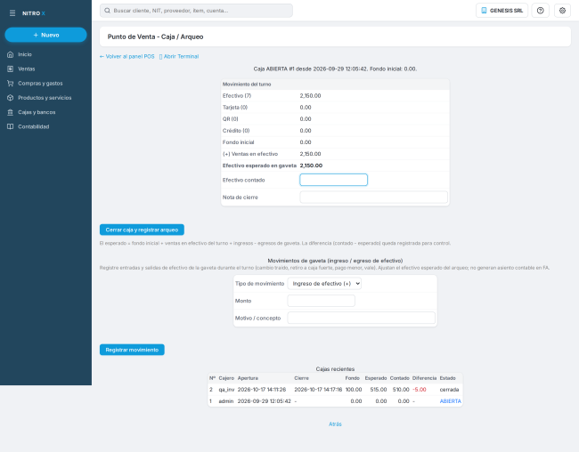Screen dimensions: 579x452
Task: Click the Esperado column header
Action: (x=376, y=378)
